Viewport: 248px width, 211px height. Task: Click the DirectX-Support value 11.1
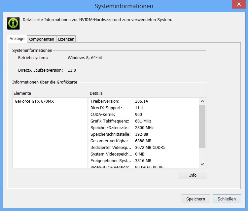pyautogui.click(x=139, y=108)
